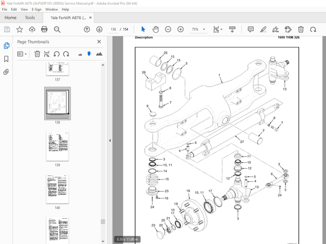Zoom out with the minus button
This screenshot has width=326, height=244.
168,30
